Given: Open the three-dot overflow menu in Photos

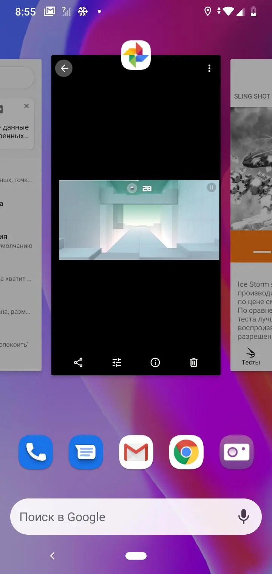Looking at the screenshot, I should coord(209,68).
